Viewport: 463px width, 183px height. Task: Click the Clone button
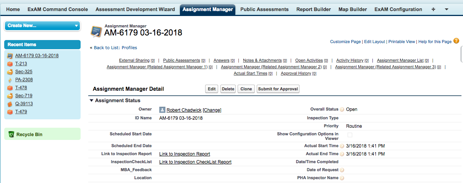coord(246,89)
